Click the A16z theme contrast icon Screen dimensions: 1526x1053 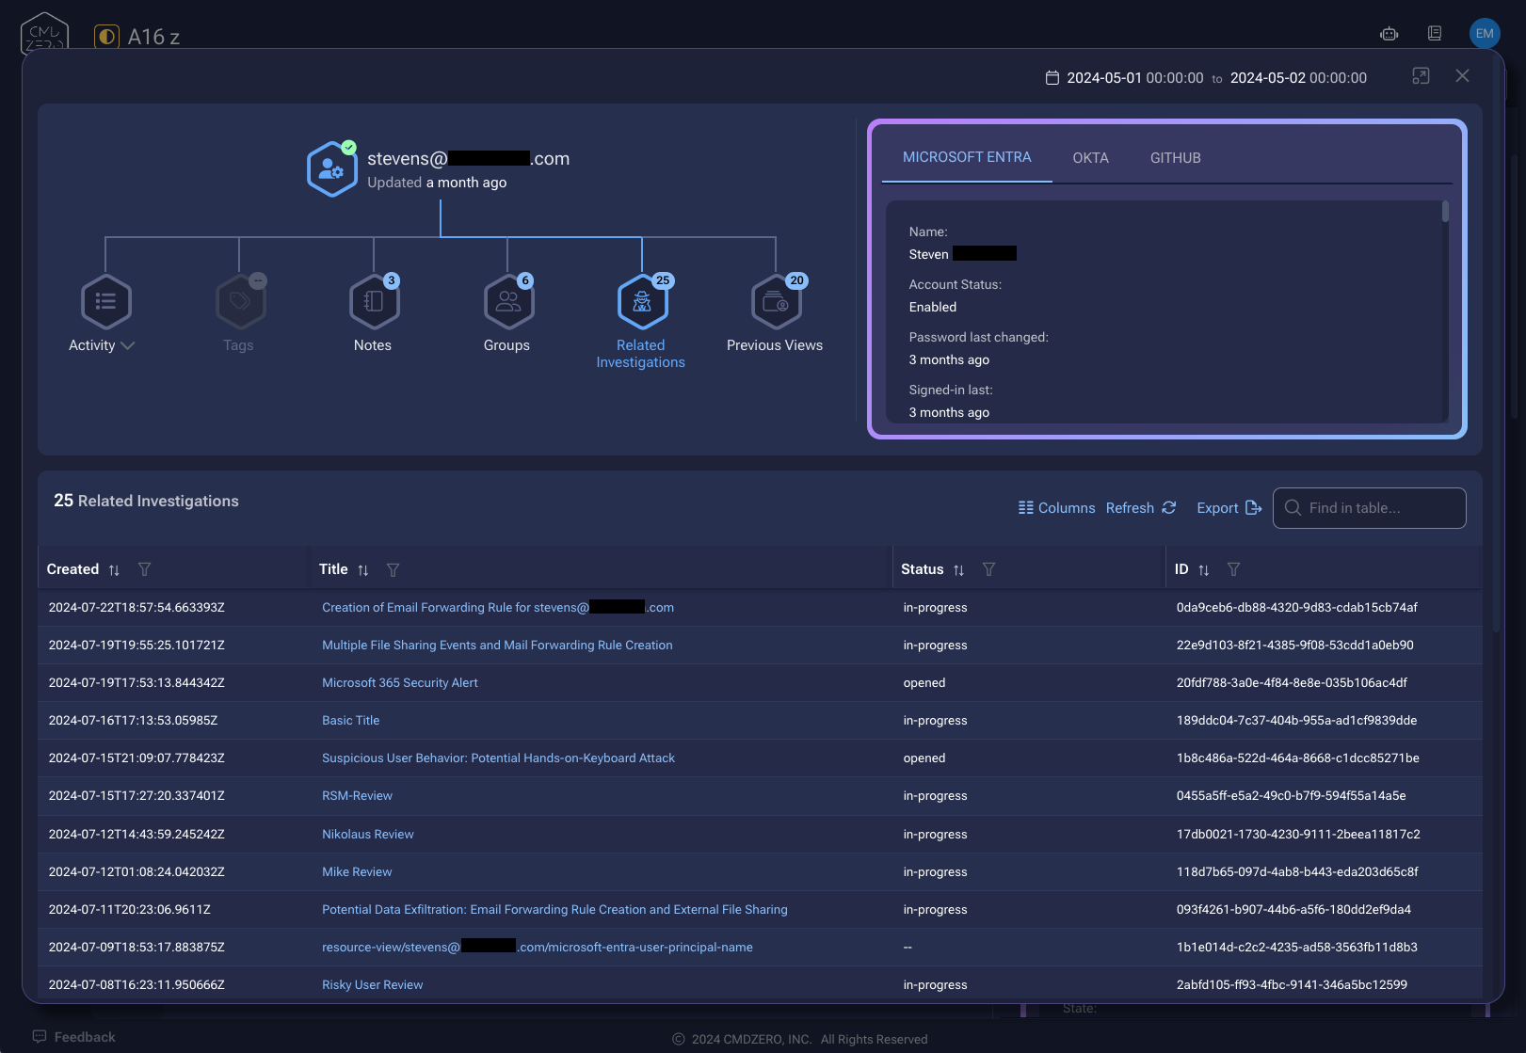(x=106, y=37)
